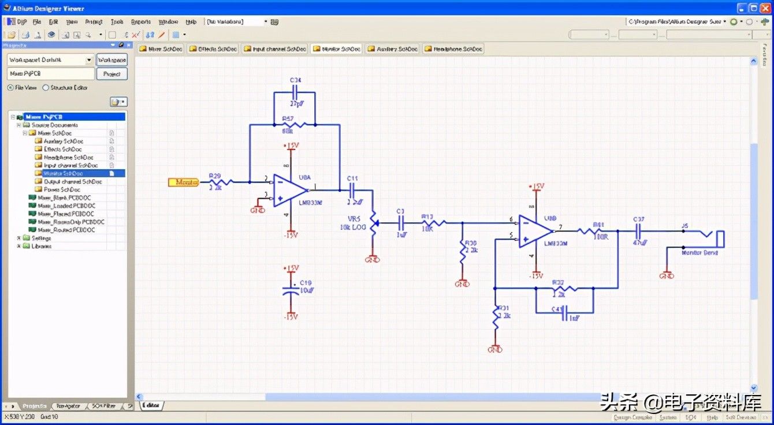Viewport: 774px width, 425px height.
Task: Select the File View radio button
Action: [10, 88]
